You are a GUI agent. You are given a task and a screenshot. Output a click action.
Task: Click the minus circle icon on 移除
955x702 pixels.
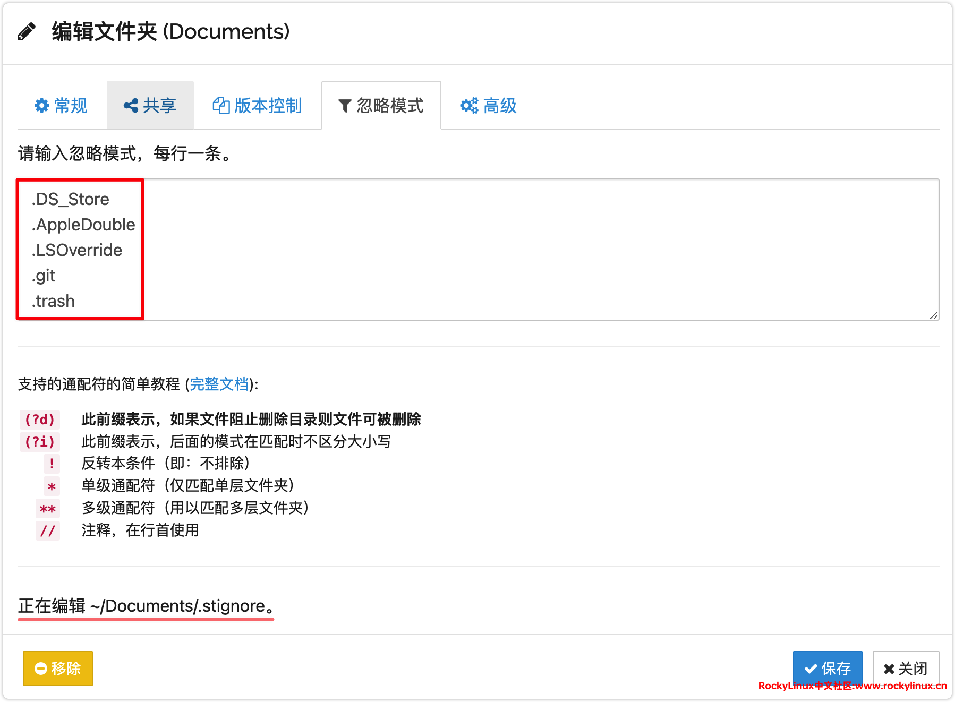pos(41,669)
